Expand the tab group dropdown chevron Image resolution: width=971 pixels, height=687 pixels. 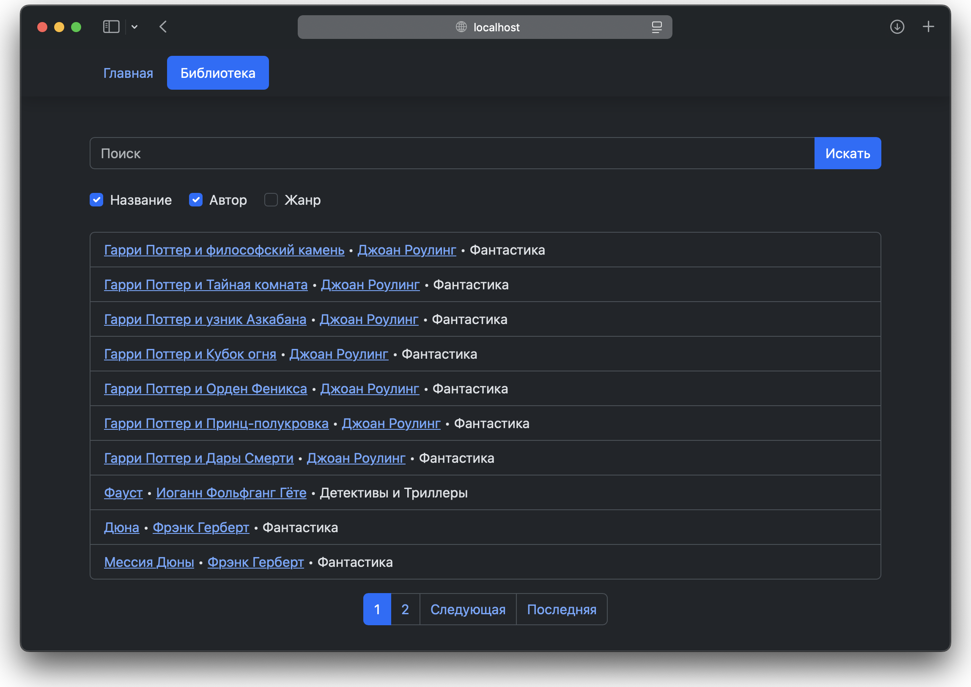pos(134,27)
